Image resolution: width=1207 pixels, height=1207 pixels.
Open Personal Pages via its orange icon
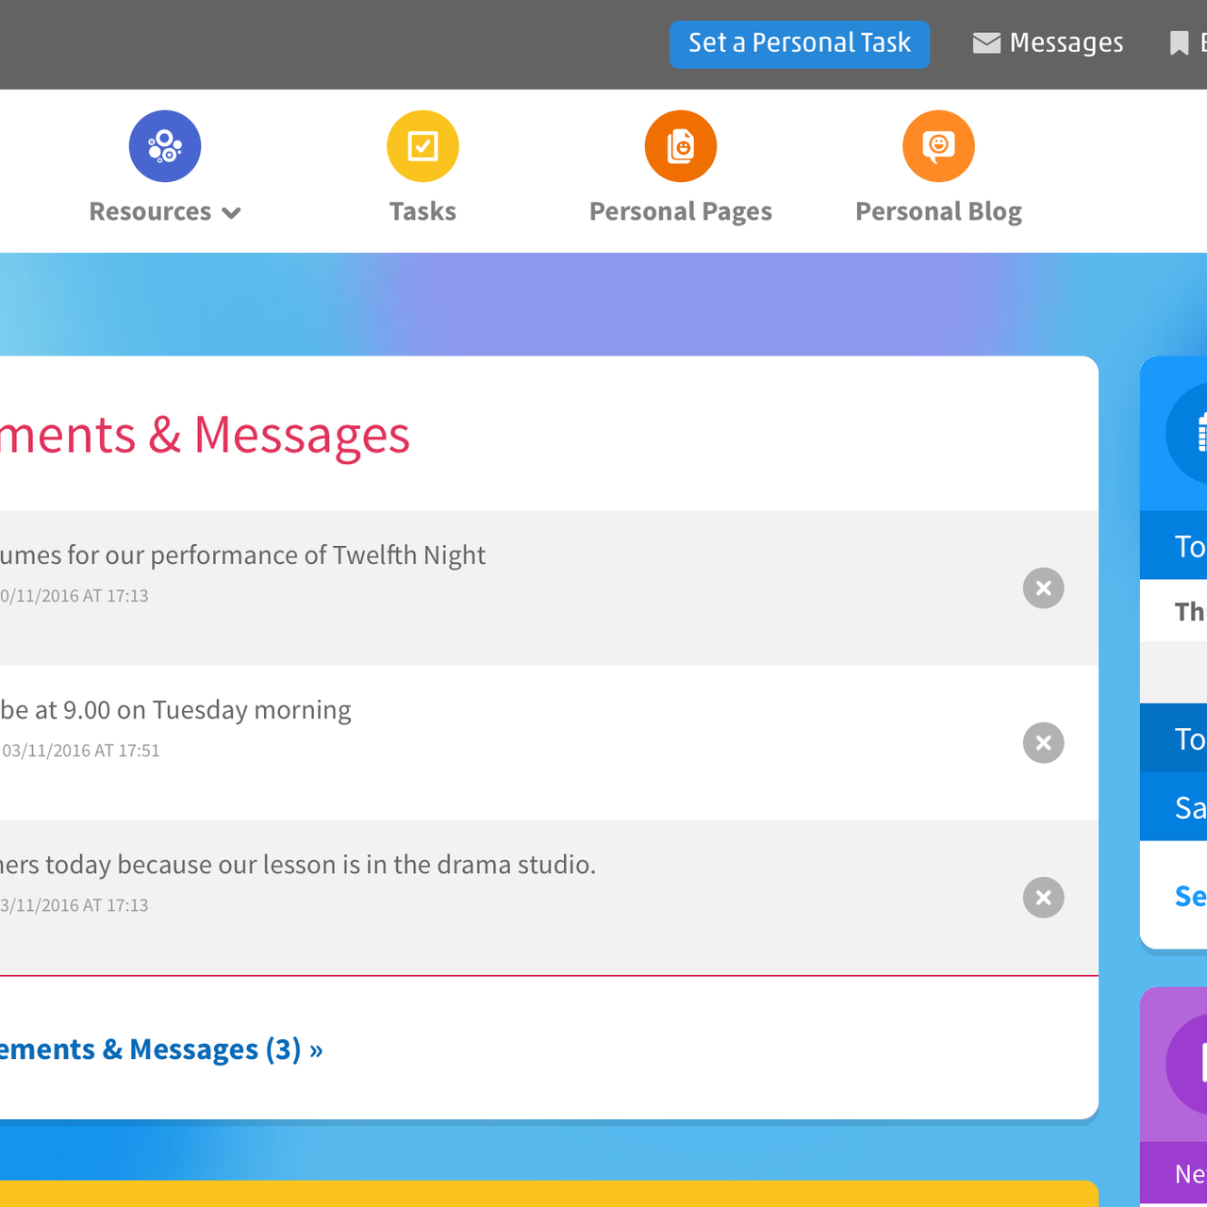(x=681, y=146)
